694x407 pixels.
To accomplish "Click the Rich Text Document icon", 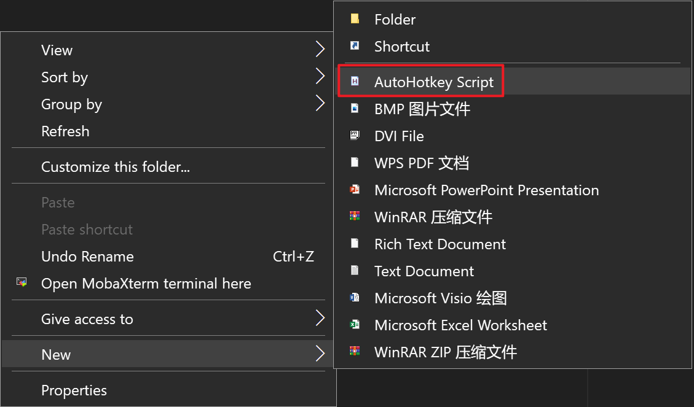I will (355, 243).
